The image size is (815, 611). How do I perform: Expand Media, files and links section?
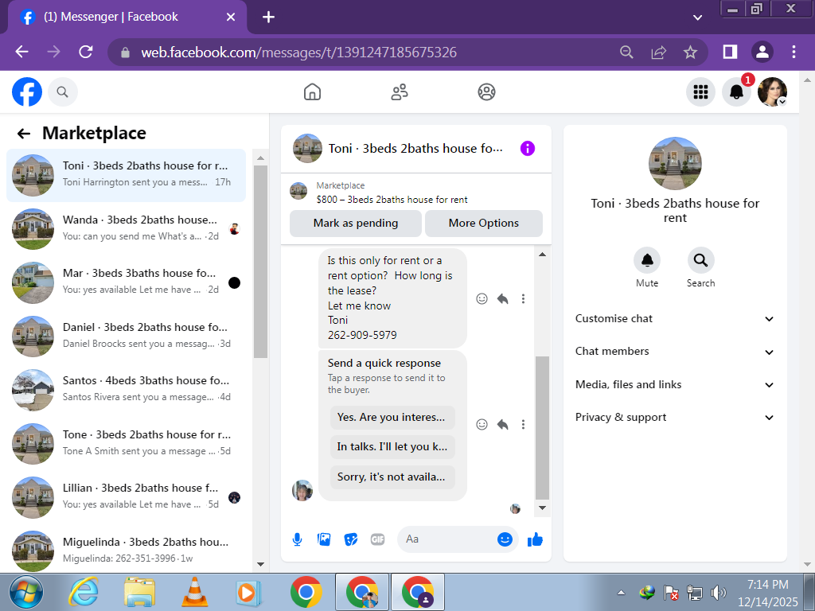675,385
